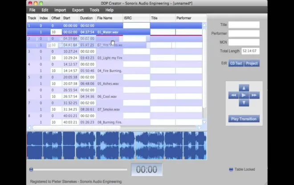
Task: Click the Track column header
Action: pos(33,18)
